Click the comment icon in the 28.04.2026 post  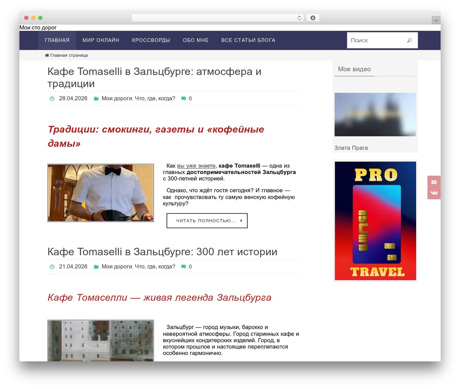click(184, 99)
